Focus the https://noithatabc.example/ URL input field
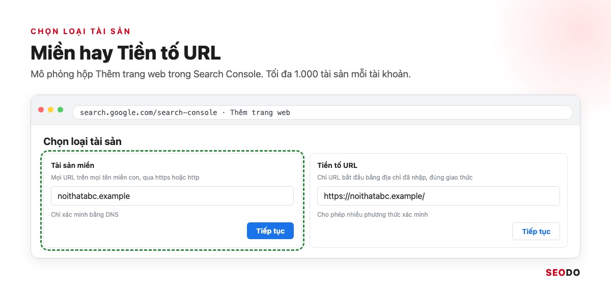The width and height of the screenshot is (611, 289). click(x=438, y=196)
